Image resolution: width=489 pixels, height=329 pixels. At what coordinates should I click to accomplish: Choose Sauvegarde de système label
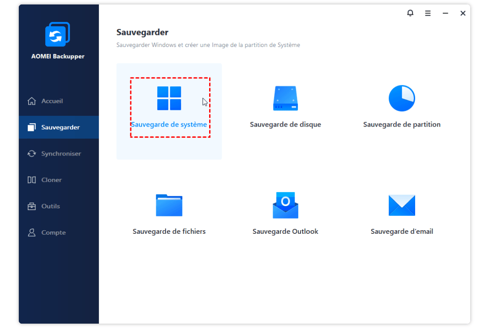tap(169, 125)
